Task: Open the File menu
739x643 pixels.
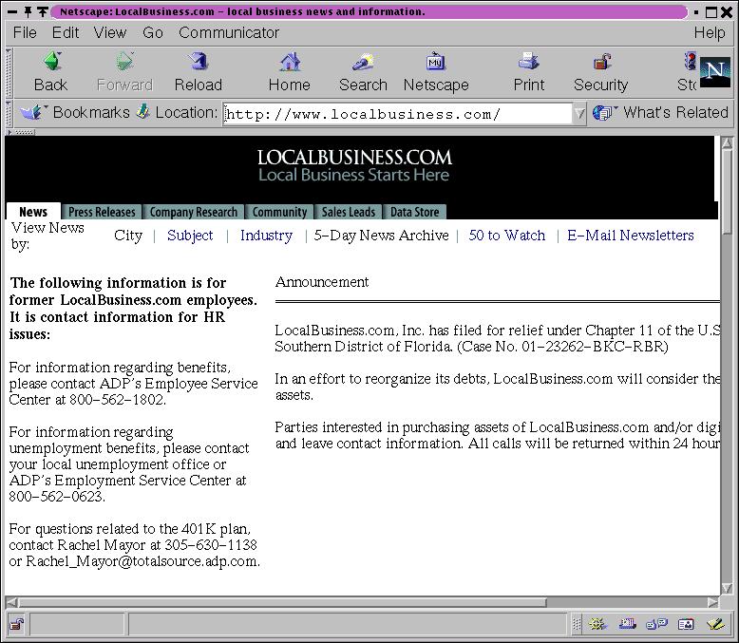Action: coord(25,32)
